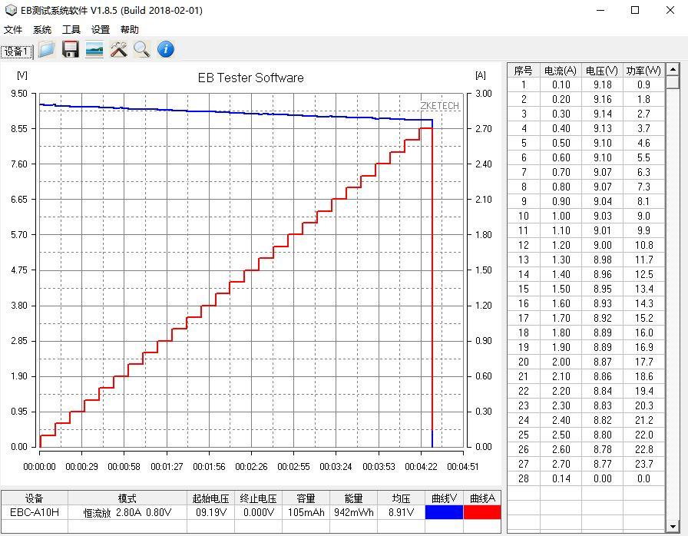The image size is (688, 536).
Task: Open the 帮助 menu
Action: tap(130, 30)
